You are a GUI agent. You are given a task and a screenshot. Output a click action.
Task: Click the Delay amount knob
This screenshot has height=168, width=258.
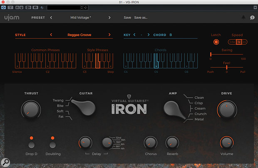[85, 143]
